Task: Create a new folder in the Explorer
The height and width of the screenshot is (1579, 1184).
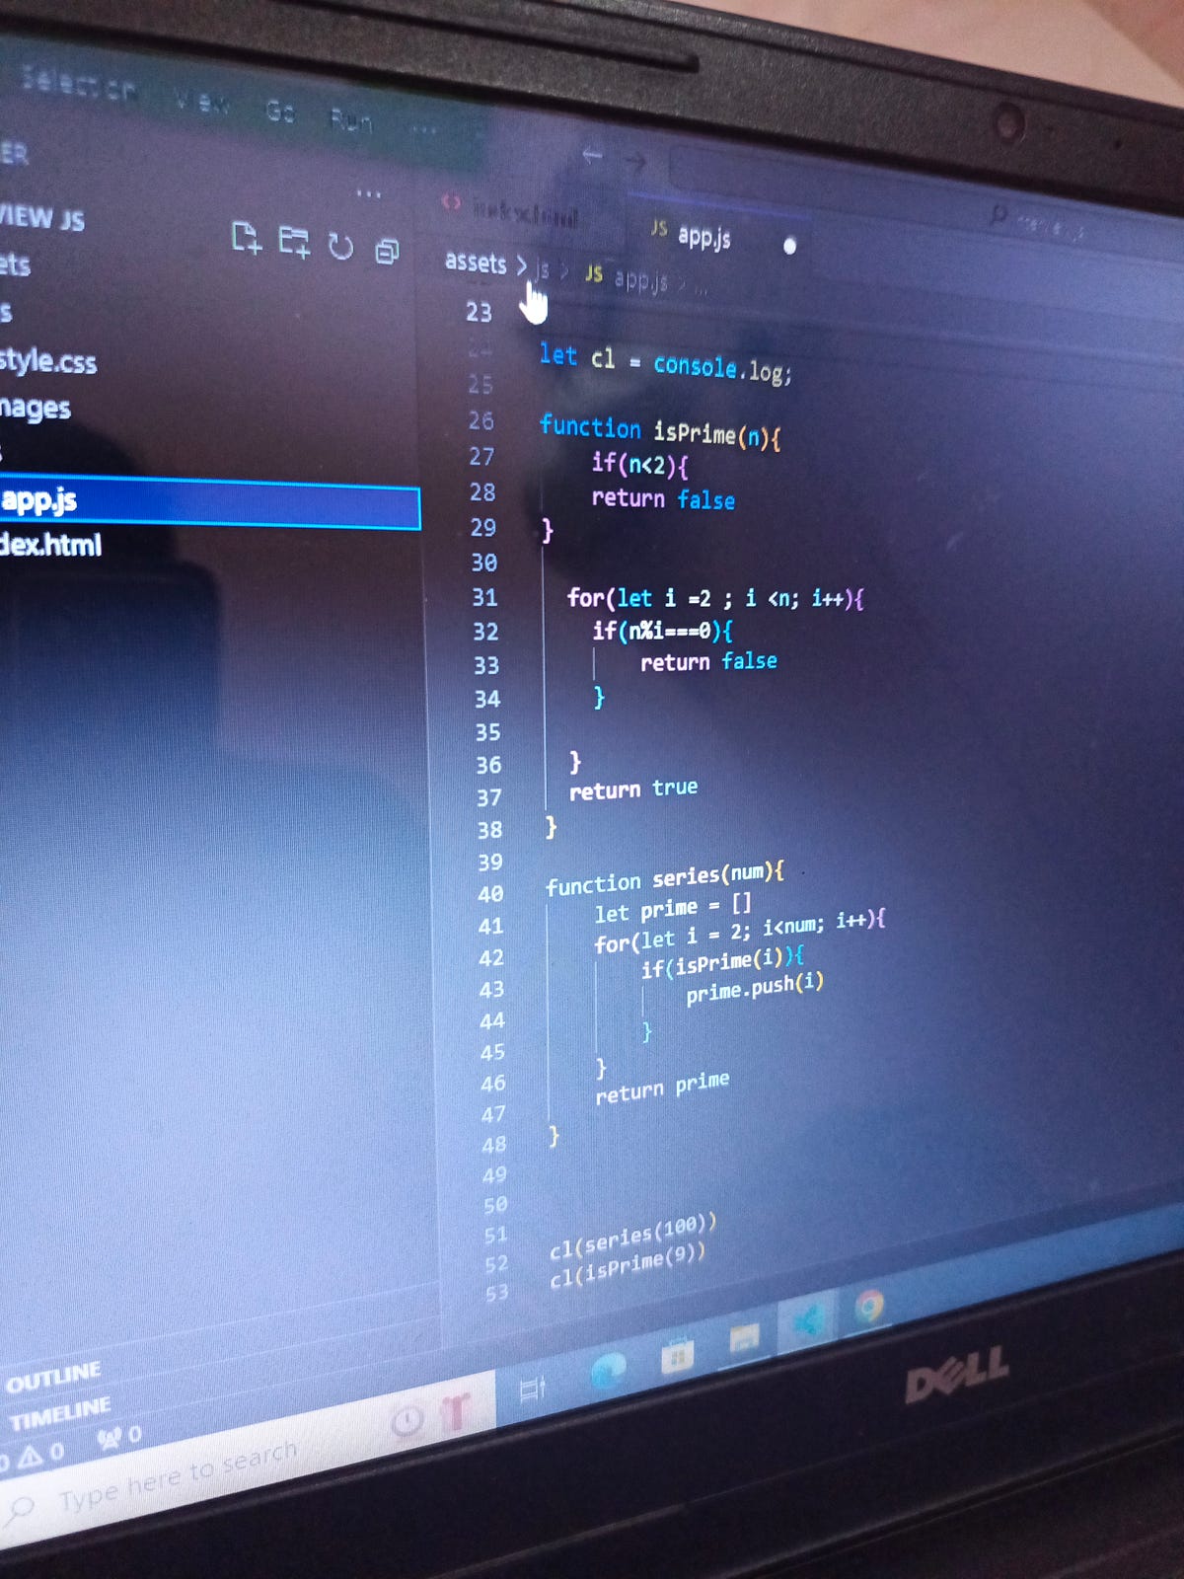Action: coord(294,242)
